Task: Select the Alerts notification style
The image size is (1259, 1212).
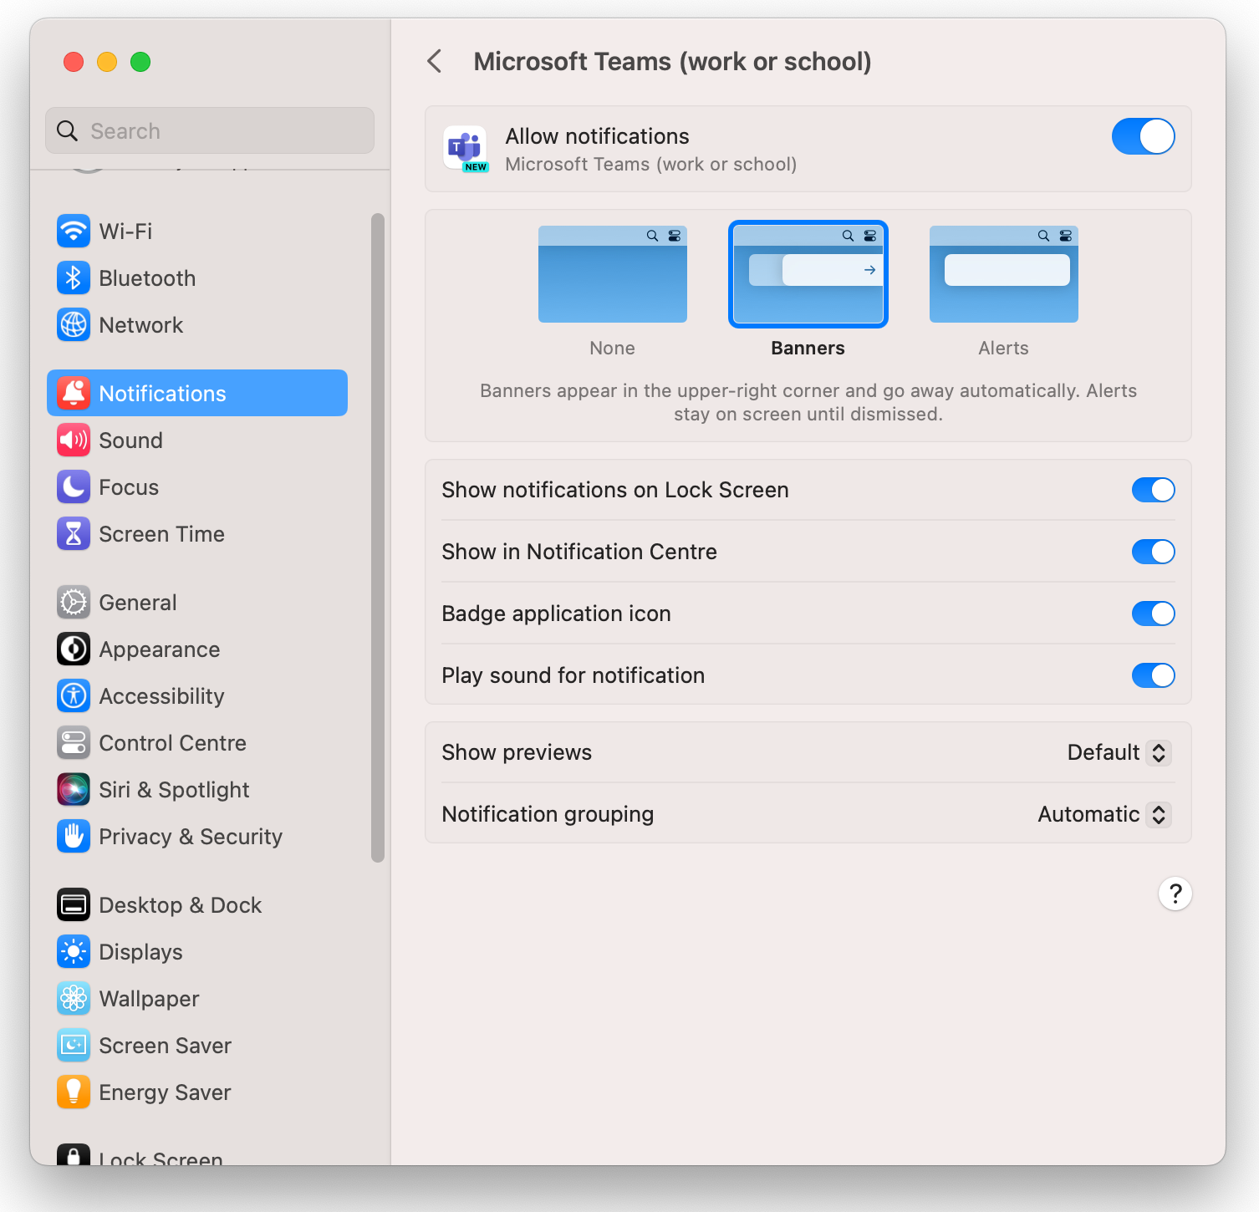Action: [x=1002, y=274]
